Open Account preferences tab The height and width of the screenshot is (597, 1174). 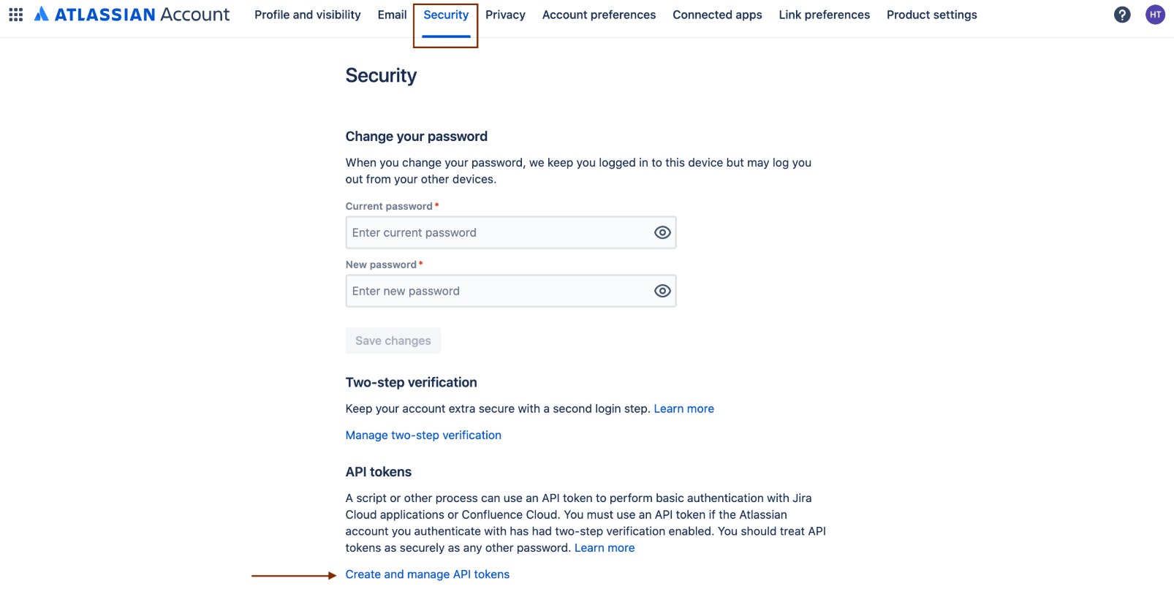click(x=599, y=15)
